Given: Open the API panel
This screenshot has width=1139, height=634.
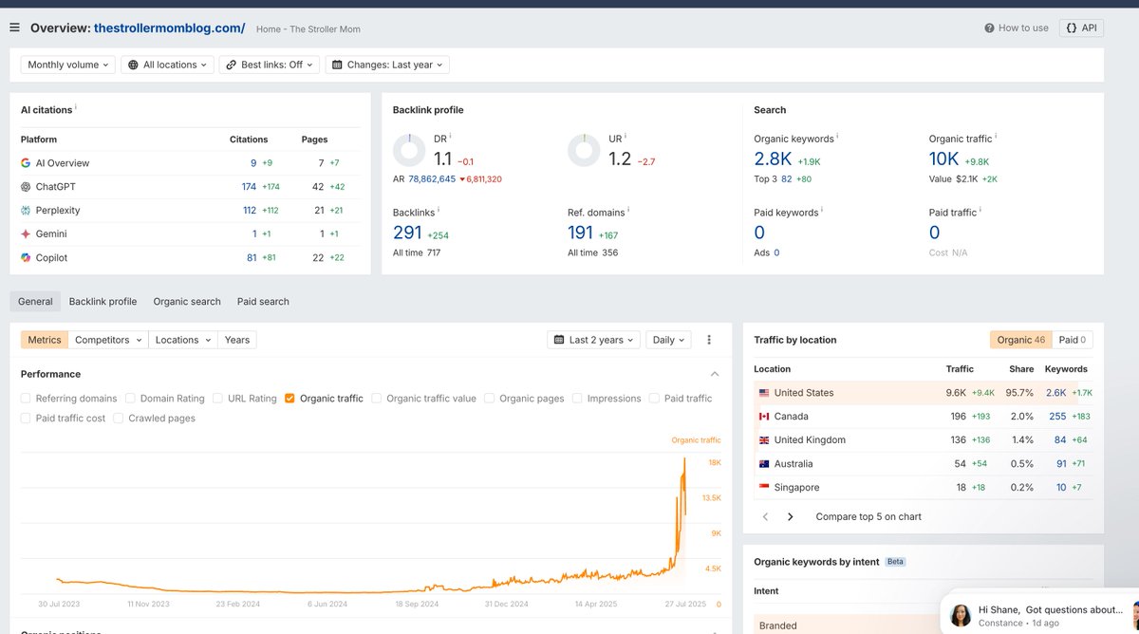Looking at the screenshot, I should click(1081, 28).
